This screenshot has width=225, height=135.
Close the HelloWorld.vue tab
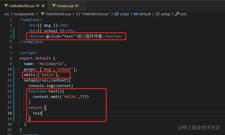[43, 6]
